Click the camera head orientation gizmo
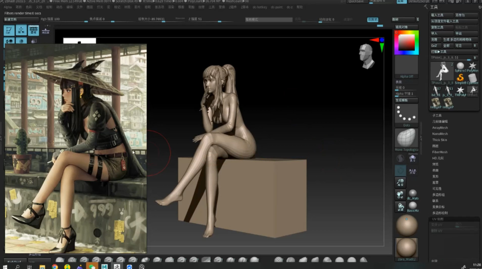 [366, 56]
